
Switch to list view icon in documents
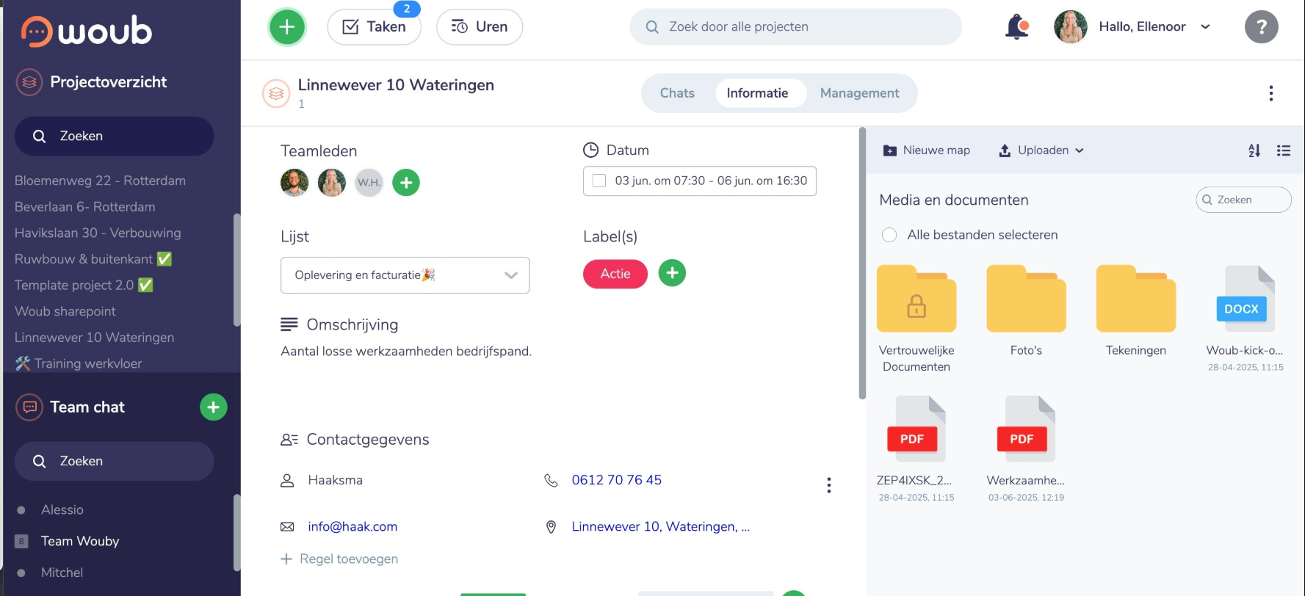point(1283,150)
